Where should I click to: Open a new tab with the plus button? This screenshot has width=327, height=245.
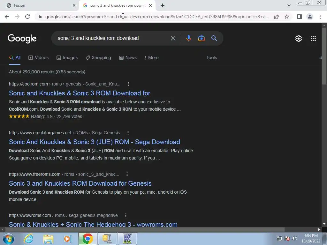pyautogui.click(x=163, y=5)
